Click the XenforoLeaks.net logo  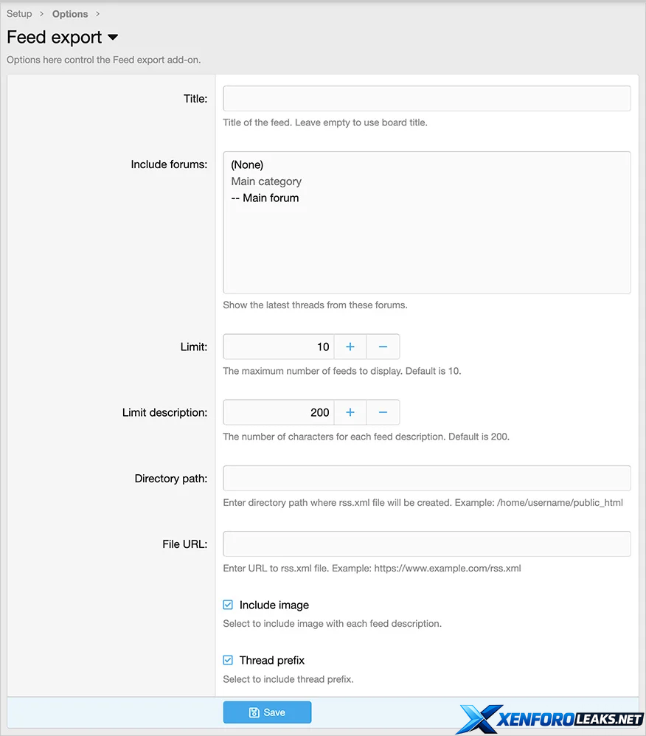pos(549,719)
